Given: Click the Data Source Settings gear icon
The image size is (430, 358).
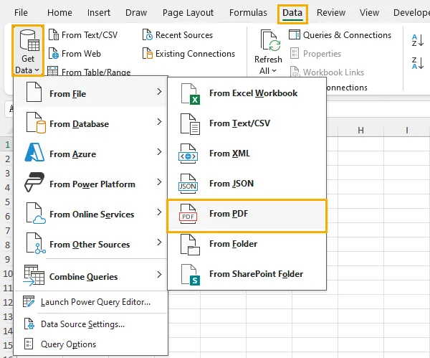Looking at the screenshot, I should click(x=29, y=324).
